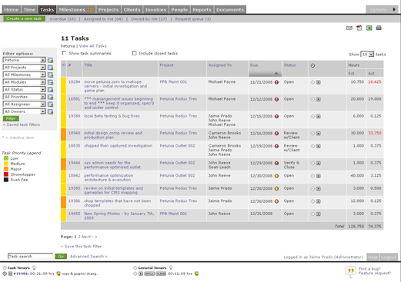Click the red Showstopper legend swatch
401x282 pixels.
pos(6,174)
